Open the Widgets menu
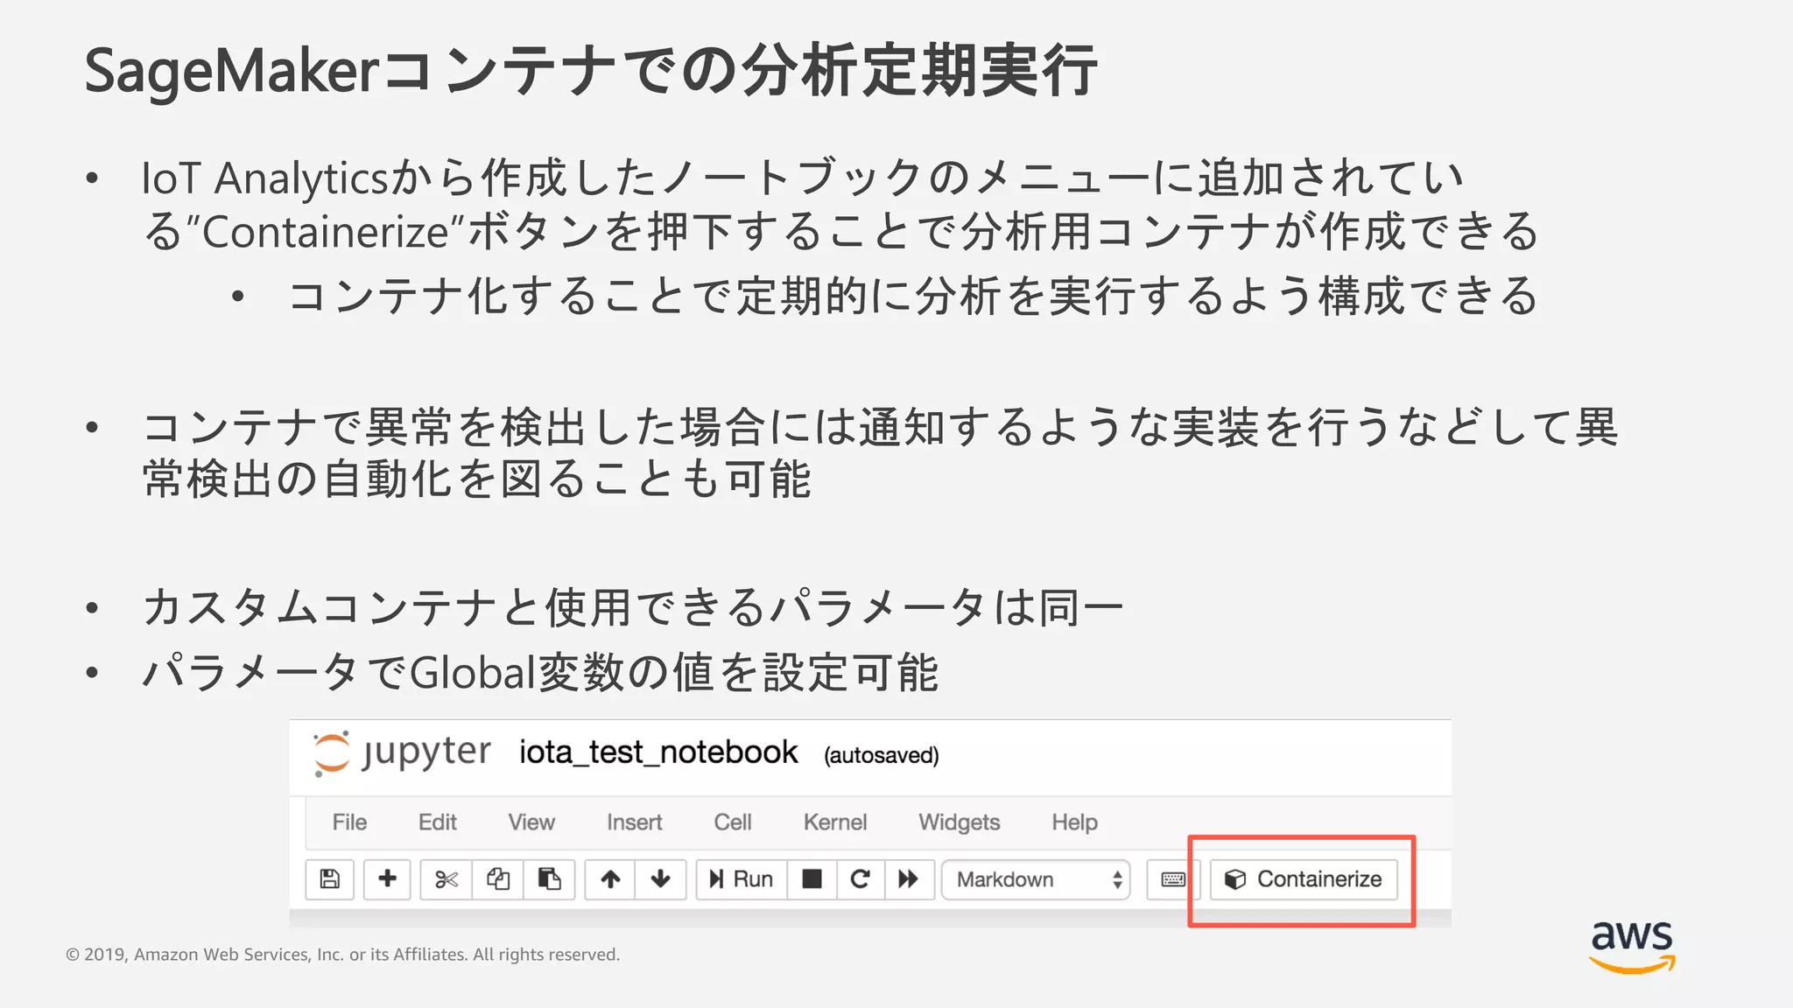Image resolution: width=1793 pixels, height=1008 pixels. click(x=959, y=822)
